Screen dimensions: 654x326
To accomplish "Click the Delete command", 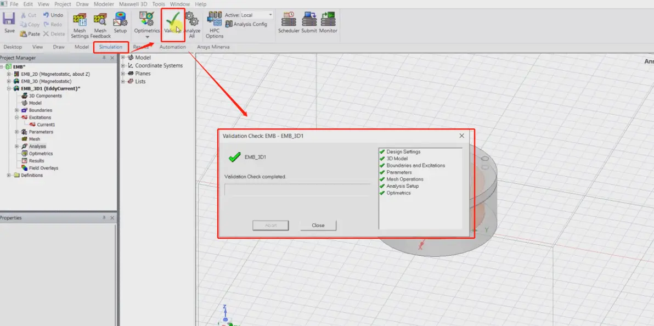I will pos(54,34).
